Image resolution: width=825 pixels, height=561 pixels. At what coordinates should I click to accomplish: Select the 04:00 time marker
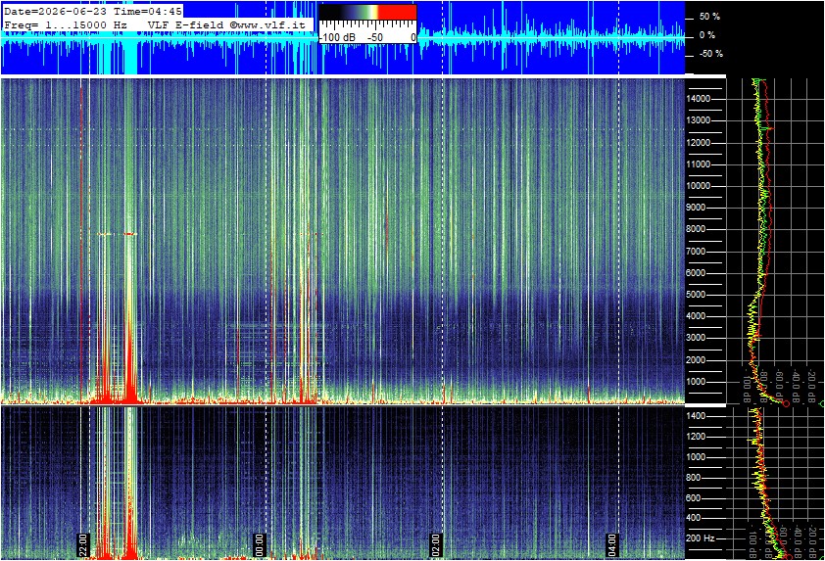coord(611,545)
